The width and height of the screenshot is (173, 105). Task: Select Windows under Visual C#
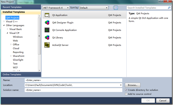tap(18, 37)
